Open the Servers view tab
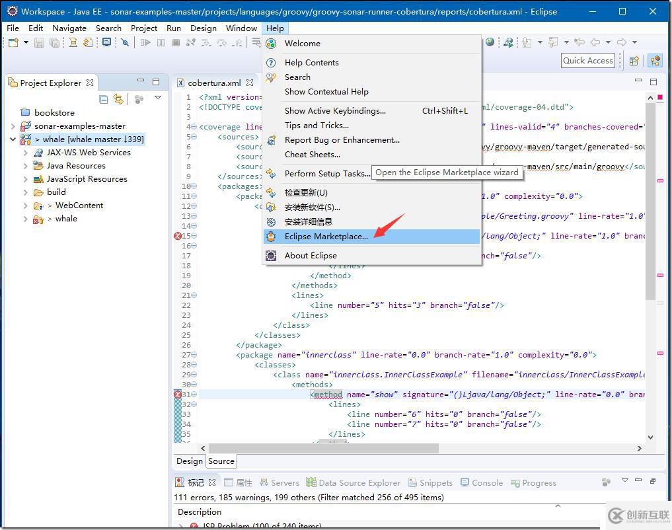This screenshot has width=672, height=530. click(x=280, y=483)
